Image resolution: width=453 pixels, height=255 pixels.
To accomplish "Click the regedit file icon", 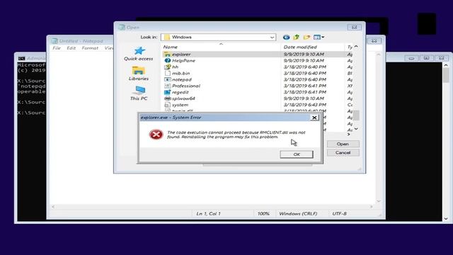I will click(x=167, y=92).
